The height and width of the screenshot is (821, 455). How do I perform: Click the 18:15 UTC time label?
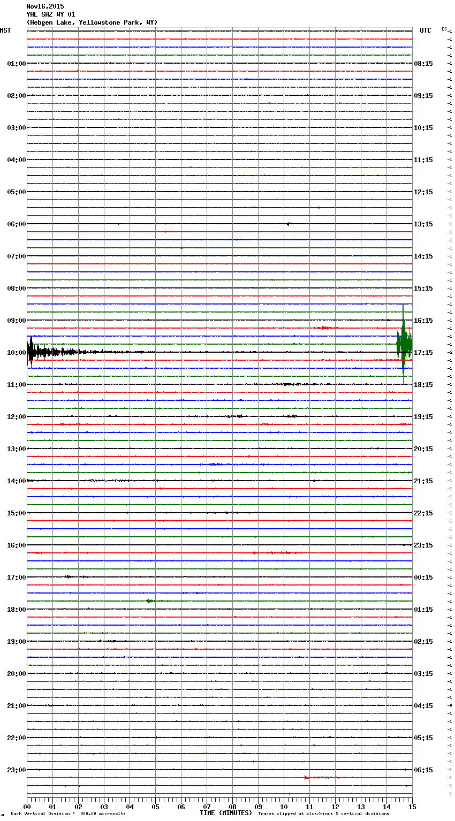(423, 385)
